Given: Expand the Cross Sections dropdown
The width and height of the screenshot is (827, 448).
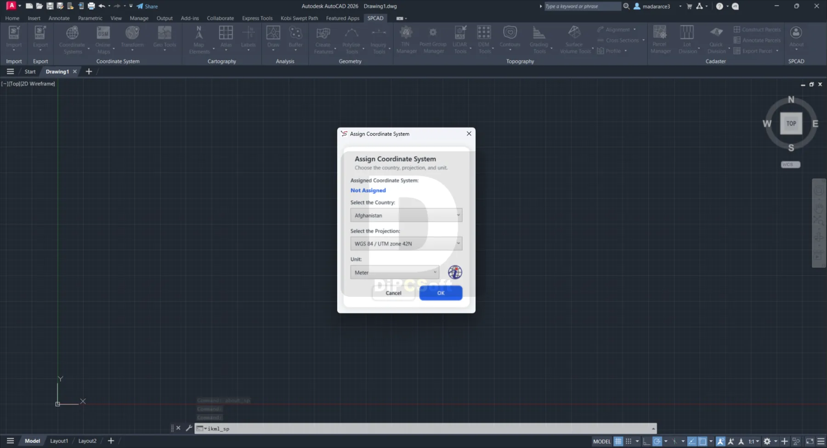Looking at the screenshot, I should (643, 40).
